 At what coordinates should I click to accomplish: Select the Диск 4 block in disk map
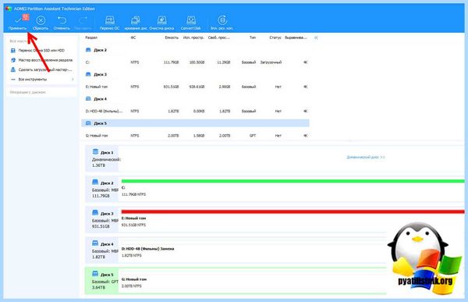[x=102, y=250]
